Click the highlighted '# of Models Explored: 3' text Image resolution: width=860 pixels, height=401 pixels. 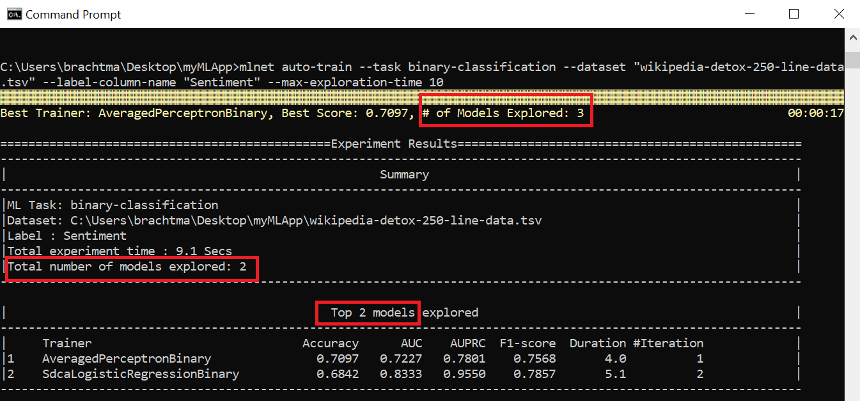tap(506, 113)
